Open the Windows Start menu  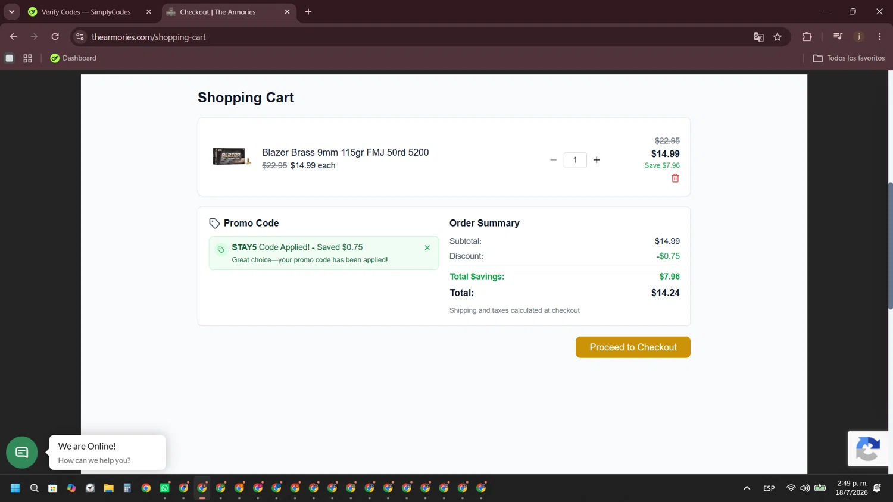pyautogui.click(x=15, y=488)
